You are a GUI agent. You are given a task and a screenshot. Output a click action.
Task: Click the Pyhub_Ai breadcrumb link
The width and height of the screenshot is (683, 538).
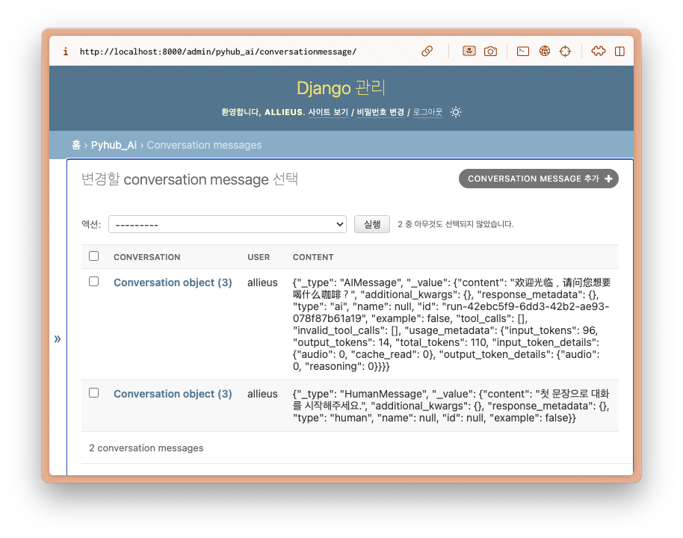(x=114, y=145)
